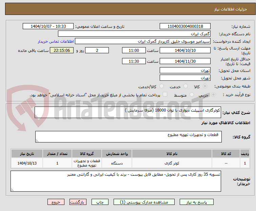Viewport: 256px width, 211px height.
Task: Click the نام دستگاه خریدار field گمرک ایران
Action: point(134,34)
